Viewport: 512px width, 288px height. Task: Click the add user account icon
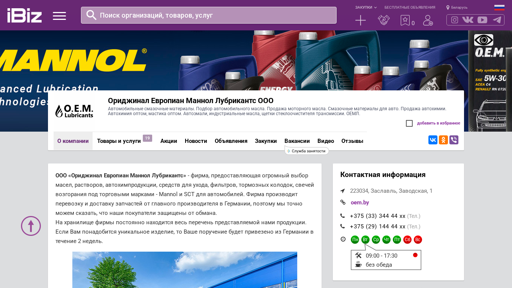(x=428, y=20)
